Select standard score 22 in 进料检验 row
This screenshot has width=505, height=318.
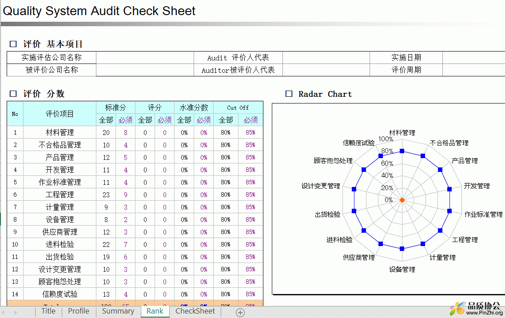pyautogui.click(x=106, y=244)
